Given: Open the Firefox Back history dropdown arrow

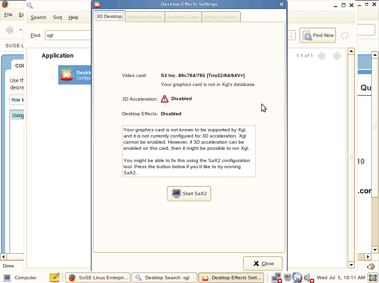Looking at the screenshot, I should (x=20, y=30).
